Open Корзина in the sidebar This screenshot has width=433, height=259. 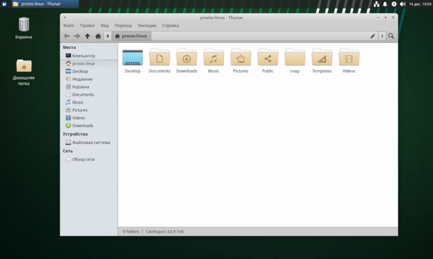(x=89, y=86)
